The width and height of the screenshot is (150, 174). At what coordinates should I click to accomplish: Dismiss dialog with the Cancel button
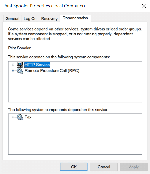click(104, 167)
